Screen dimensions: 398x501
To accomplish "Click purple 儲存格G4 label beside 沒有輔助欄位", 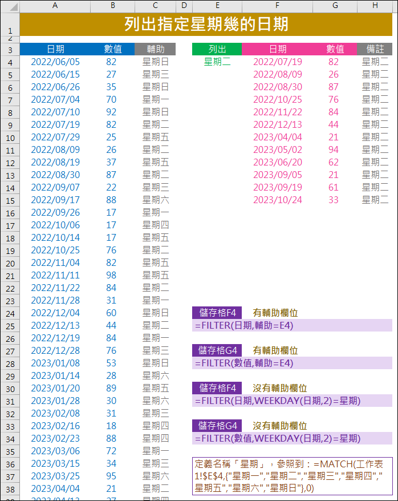I will (217, 426).
